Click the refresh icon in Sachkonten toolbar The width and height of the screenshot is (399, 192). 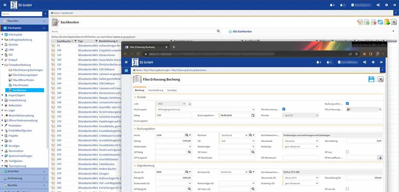point(380,22)
